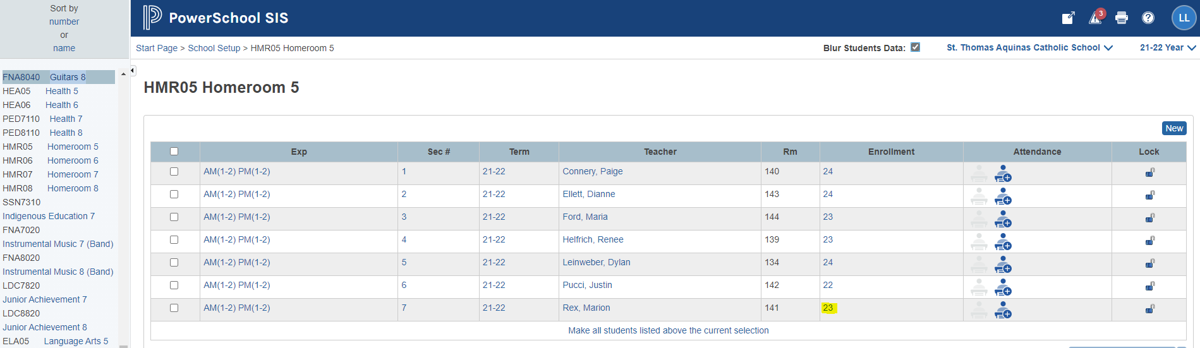Open the LL user profile avatar
The image size is (1200, 348).
1184,18
